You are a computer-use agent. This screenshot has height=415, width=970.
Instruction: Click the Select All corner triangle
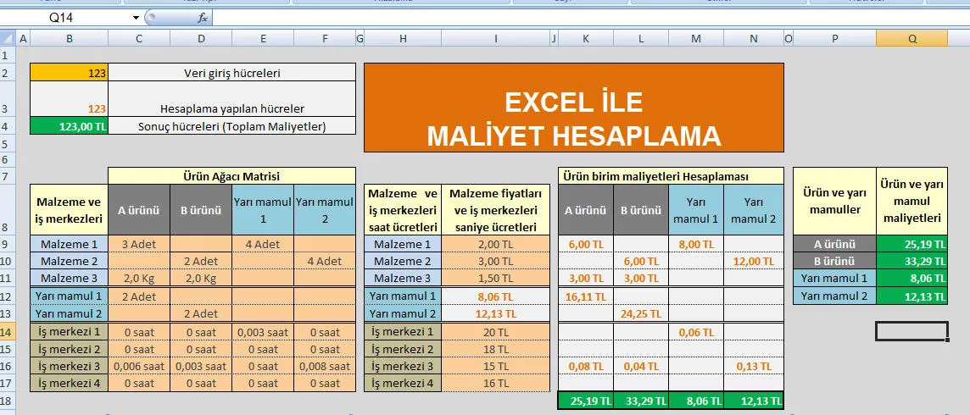pos(8,38)
